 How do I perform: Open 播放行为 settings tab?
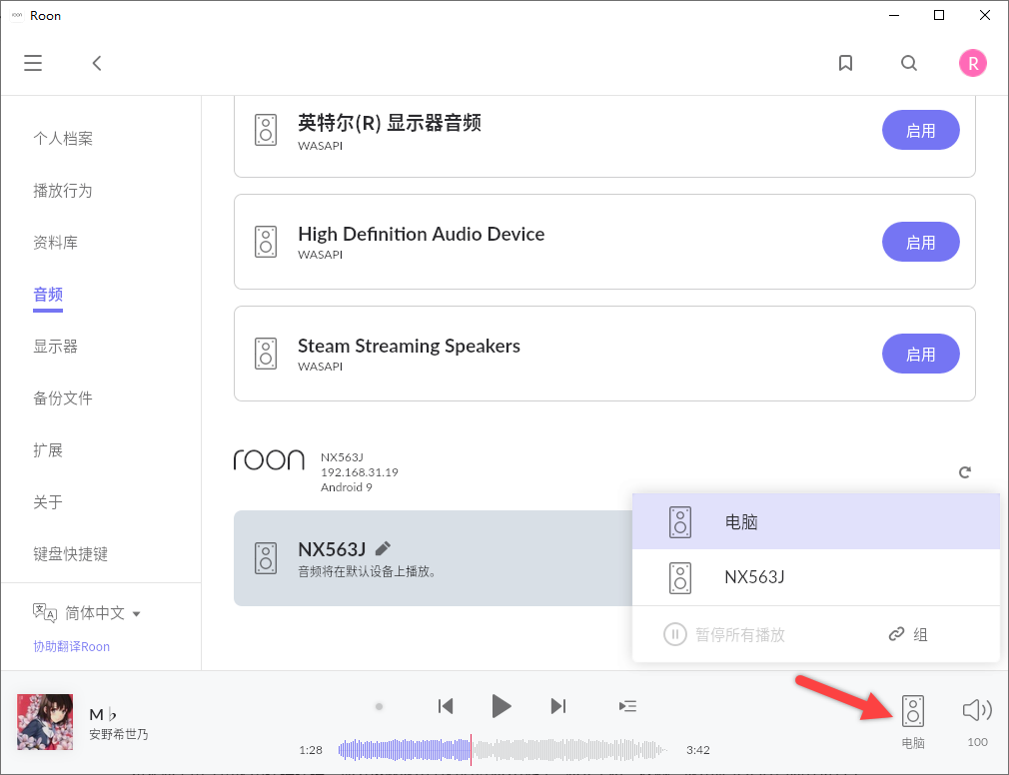(63, 191)
